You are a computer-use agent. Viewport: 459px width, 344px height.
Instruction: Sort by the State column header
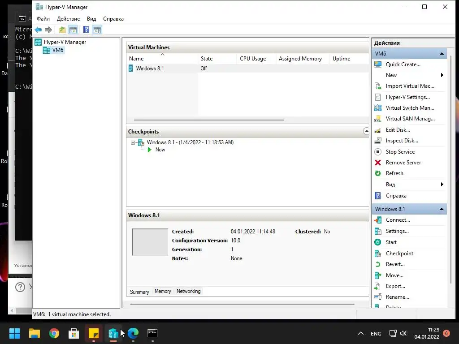coord(217,59)
